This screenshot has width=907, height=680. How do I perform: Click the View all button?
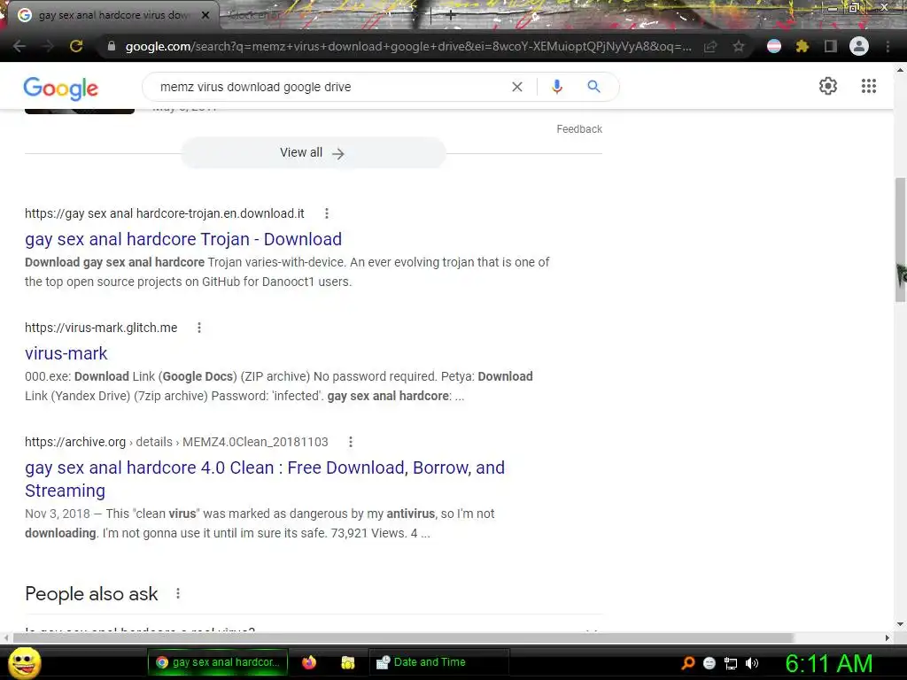coord(313,152)
